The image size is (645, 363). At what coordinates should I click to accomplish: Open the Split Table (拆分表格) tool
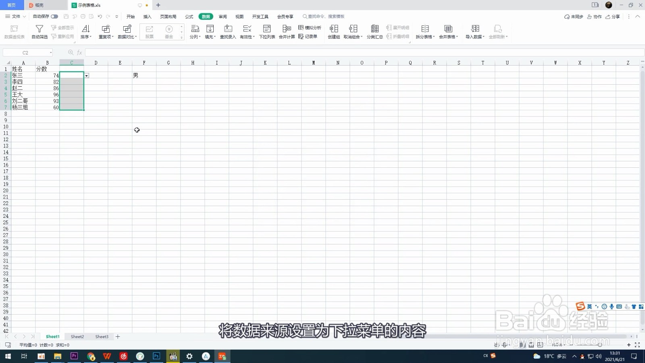click(425, 31)
